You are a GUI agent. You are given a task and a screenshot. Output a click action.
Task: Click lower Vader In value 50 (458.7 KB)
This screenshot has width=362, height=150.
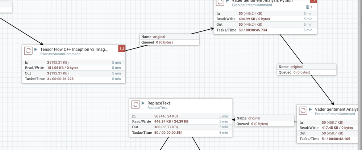(x=332, y=123)
